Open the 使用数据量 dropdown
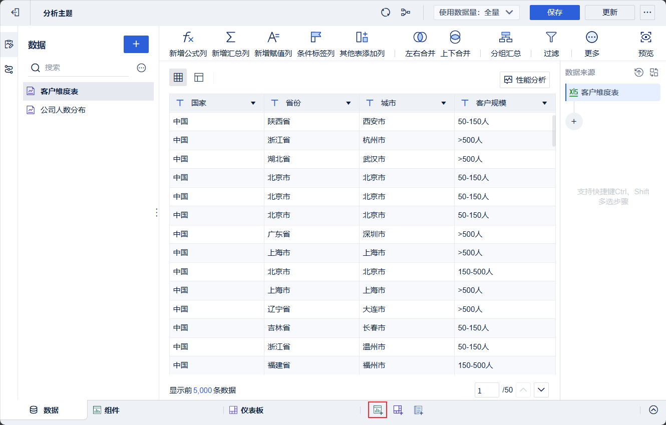 (476, 13)
